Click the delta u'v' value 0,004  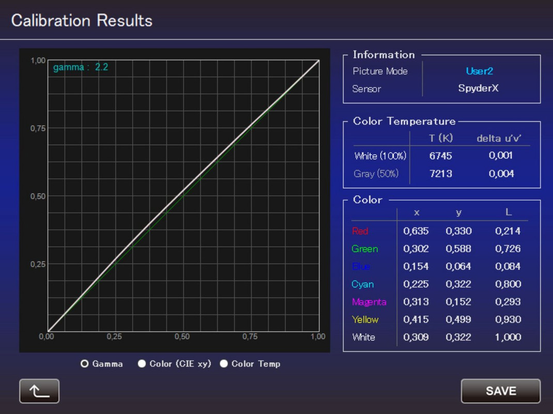pos(501,173)
